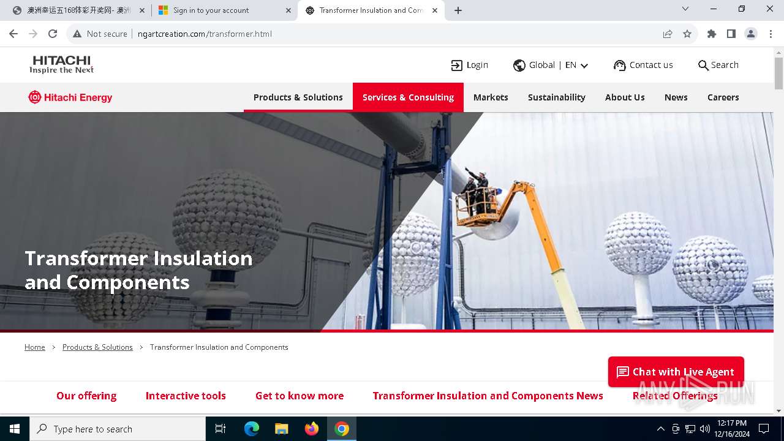
Task: Jump to the Interactive tools section
Action: point(186,396)
